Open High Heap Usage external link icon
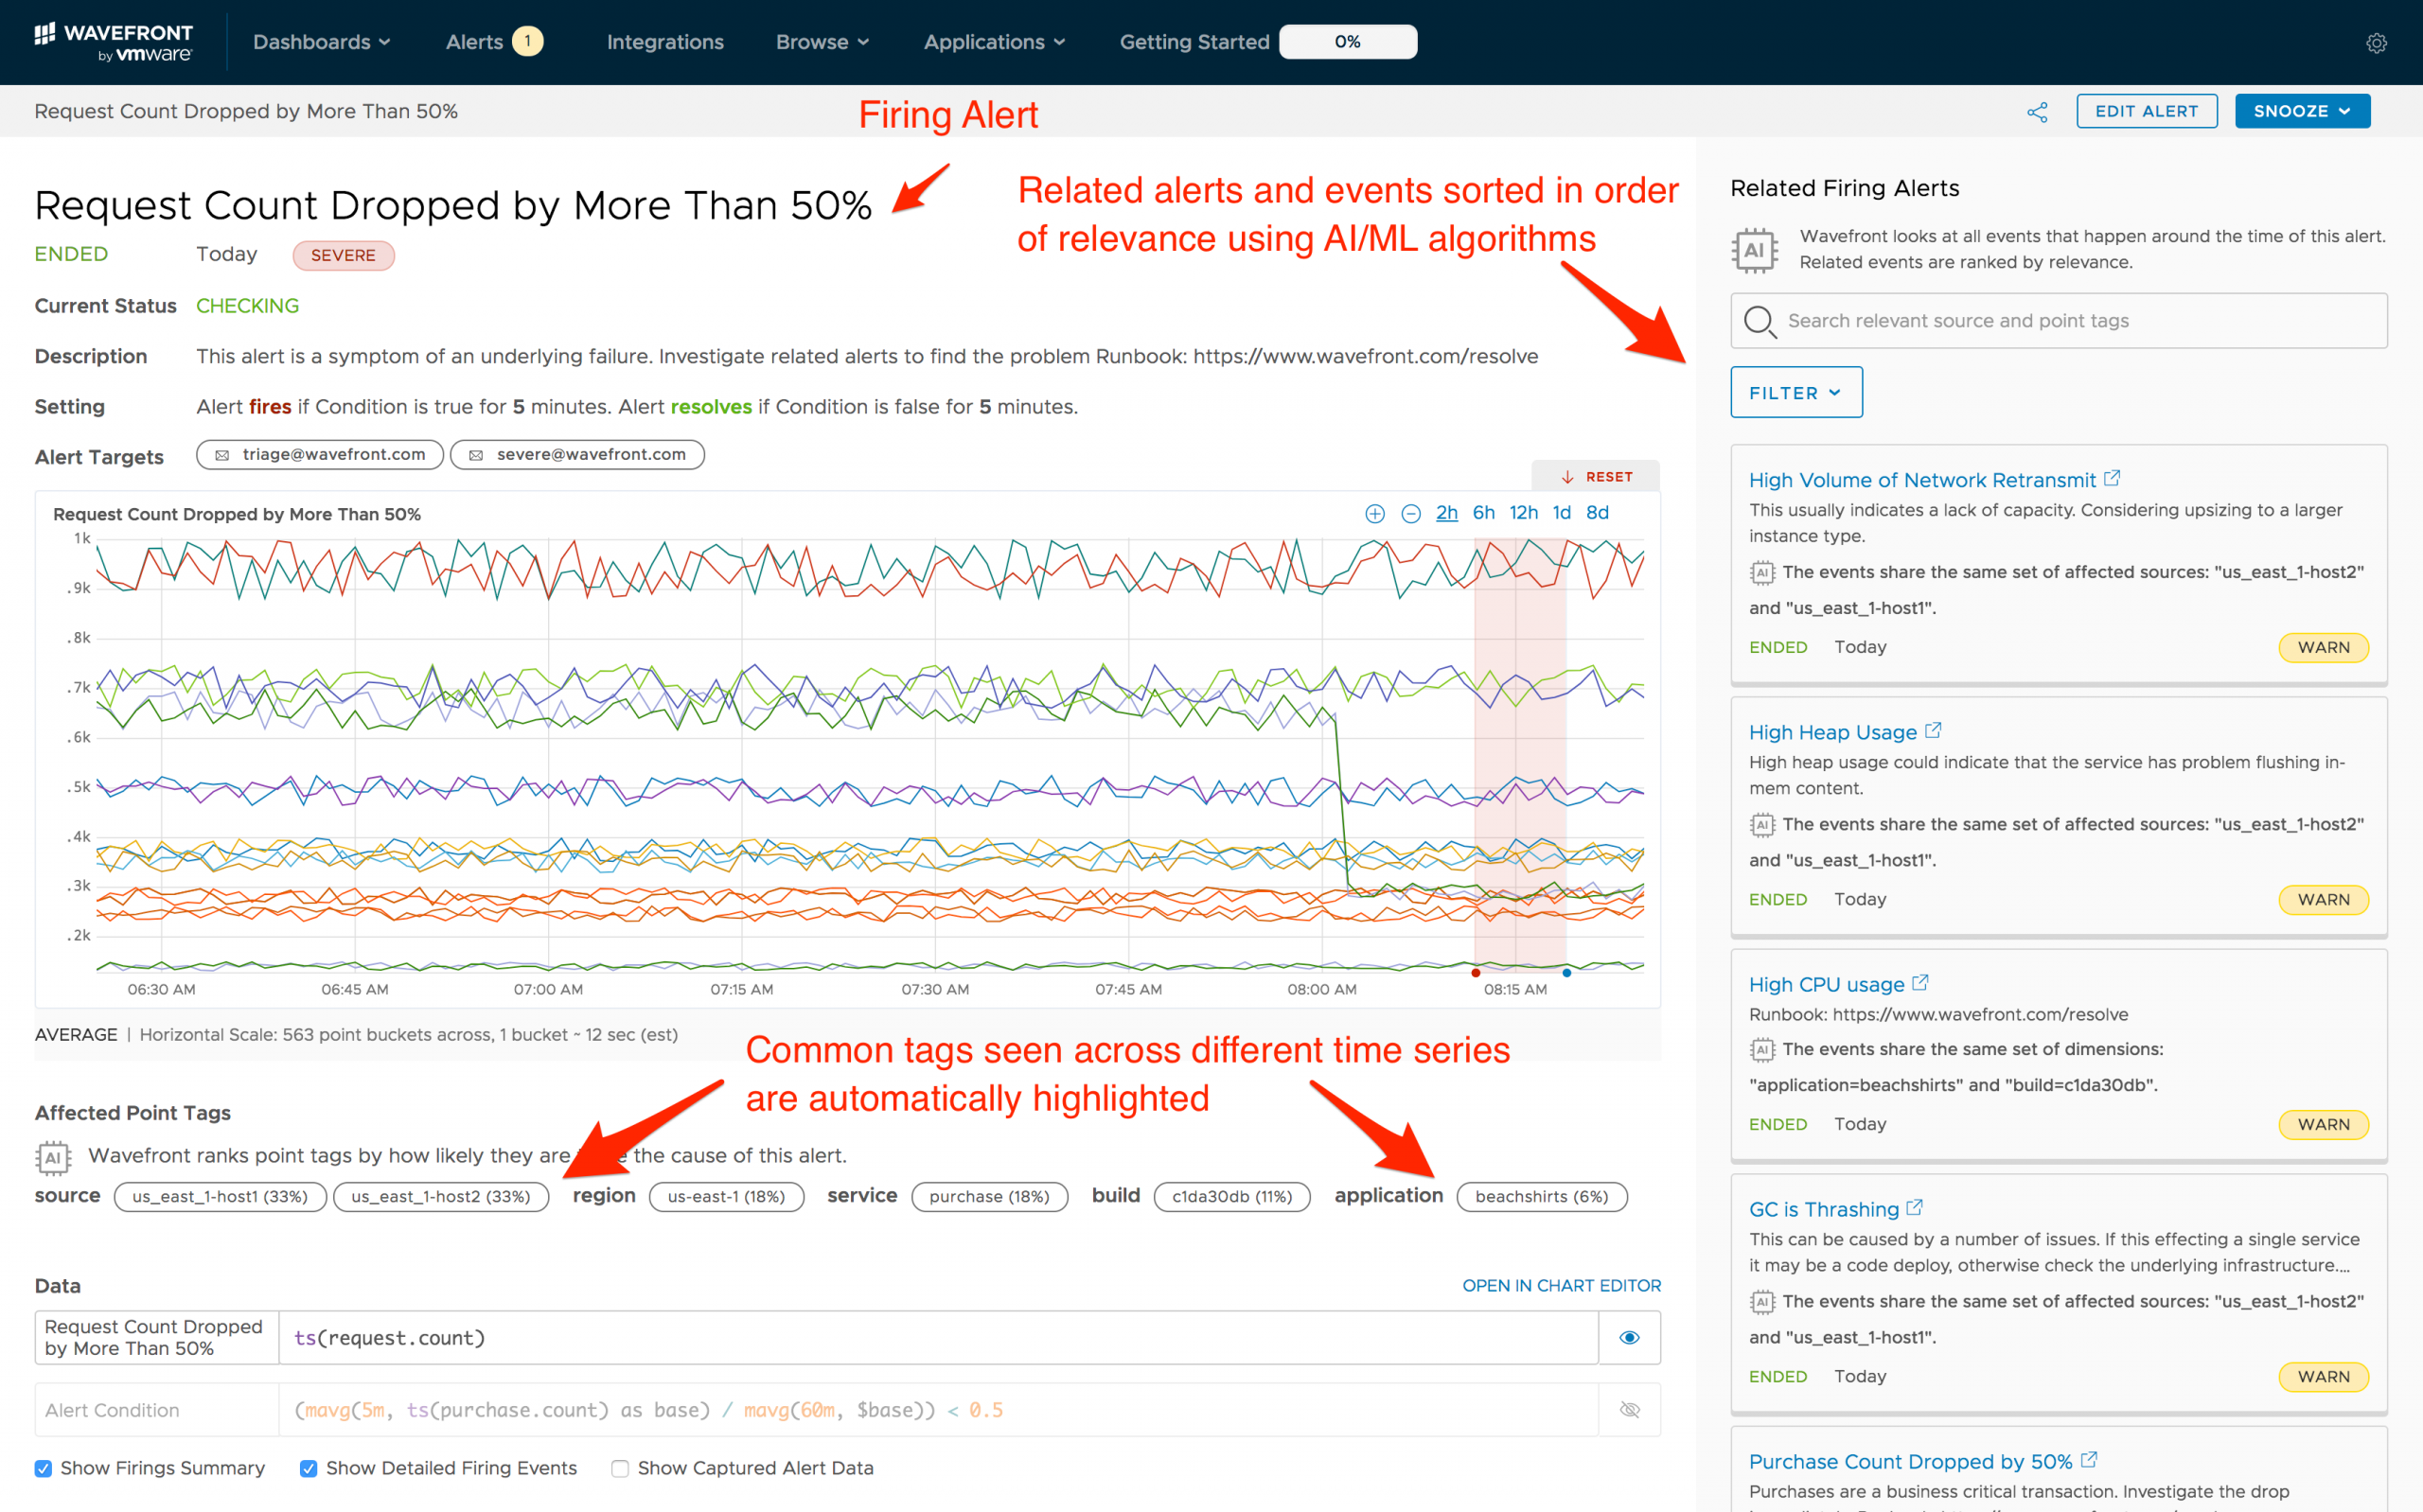Viewport: 2423px width, 1512px height. 1933,731
